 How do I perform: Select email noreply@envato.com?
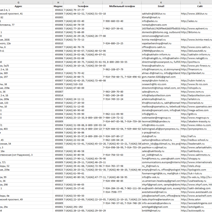(x=154, y=25)
